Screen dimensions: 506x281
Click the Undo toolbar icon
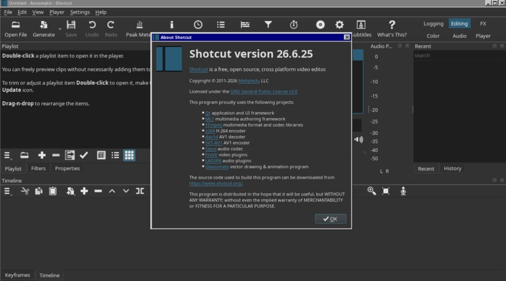(92, 29)
